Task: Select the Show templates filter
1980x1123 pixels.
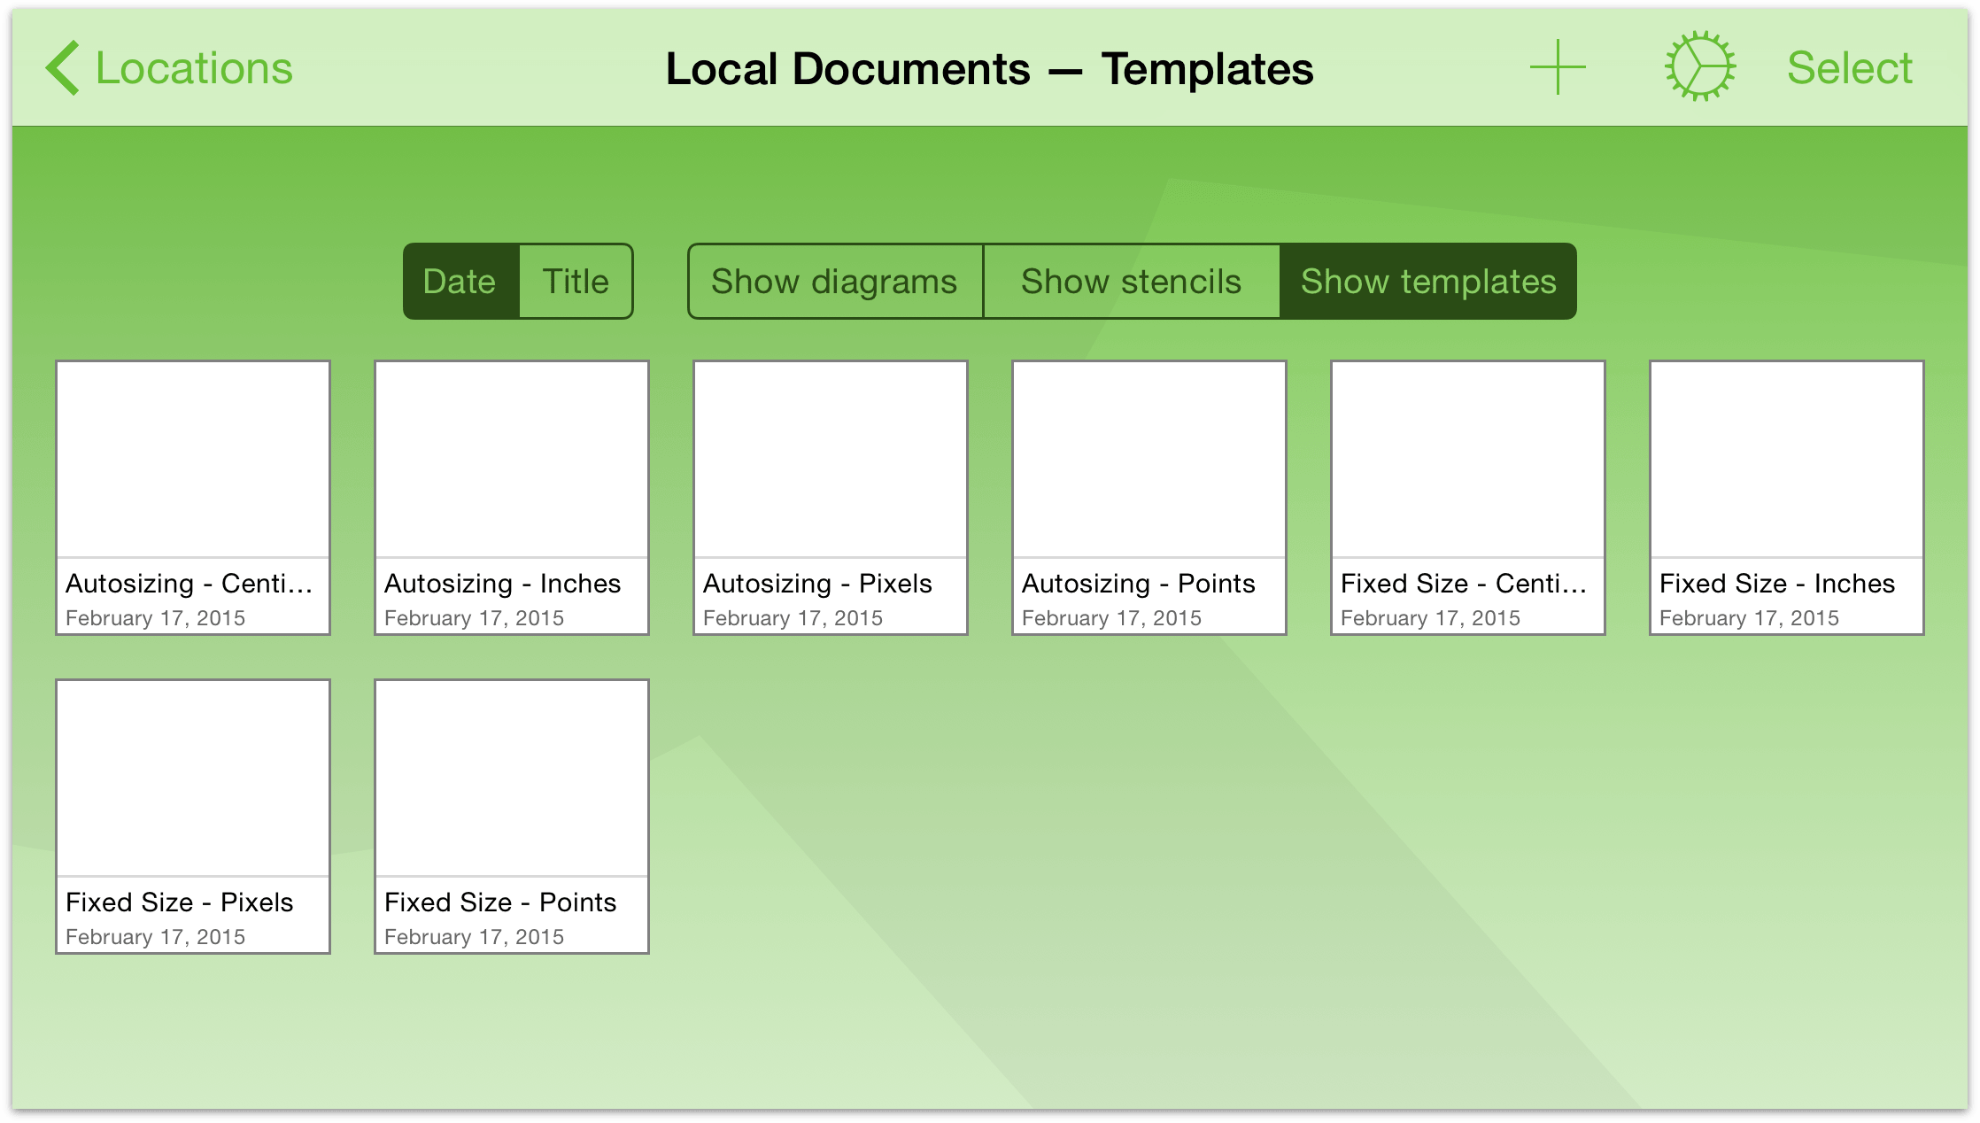Action: click(1427, 282)
